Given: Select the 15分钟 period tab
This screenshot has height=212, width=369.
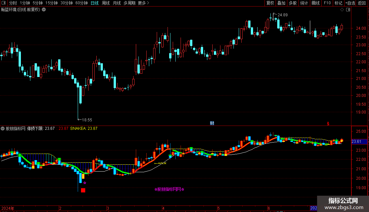Looking at the screenshot, I should click(x=51, y=3).
